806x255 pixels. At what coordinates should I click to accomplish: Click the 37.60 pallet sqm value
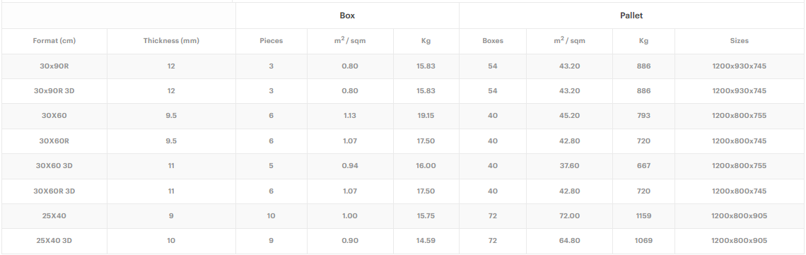[x=570, y=166]
